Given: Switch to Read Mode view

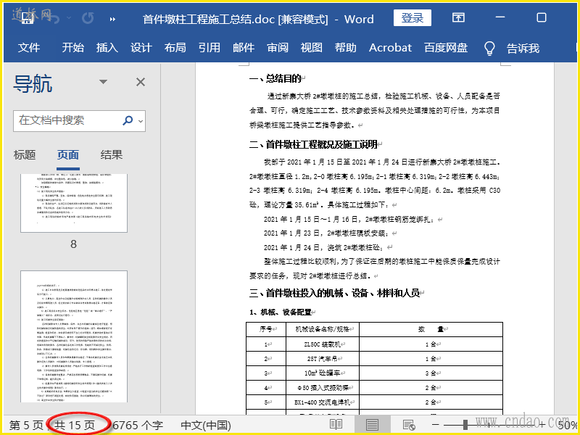Looking at the screenshot, I should coord(336,425).
